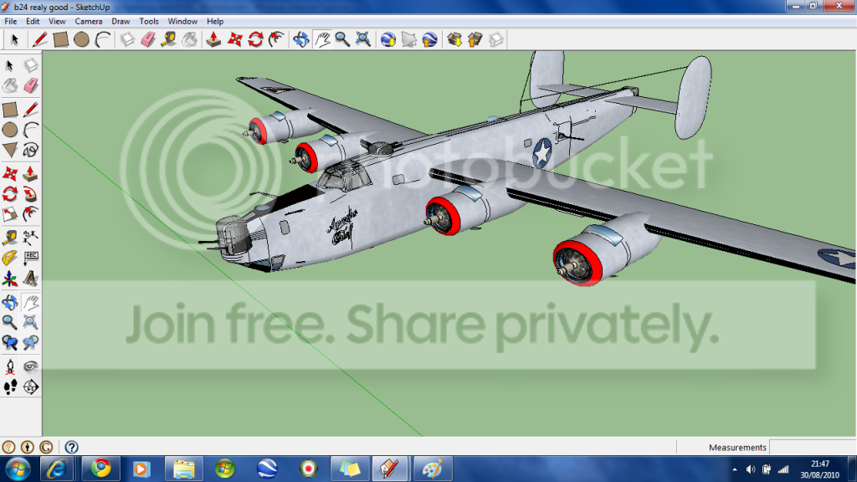Open Internet Explorer from the taskbar
The image size is (857, 482).
pyautogui.click(x=57, y=469)
